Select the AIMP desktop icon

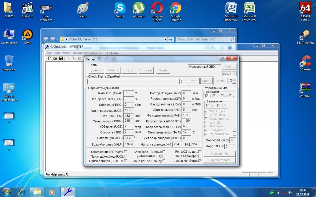coord(28,37)
